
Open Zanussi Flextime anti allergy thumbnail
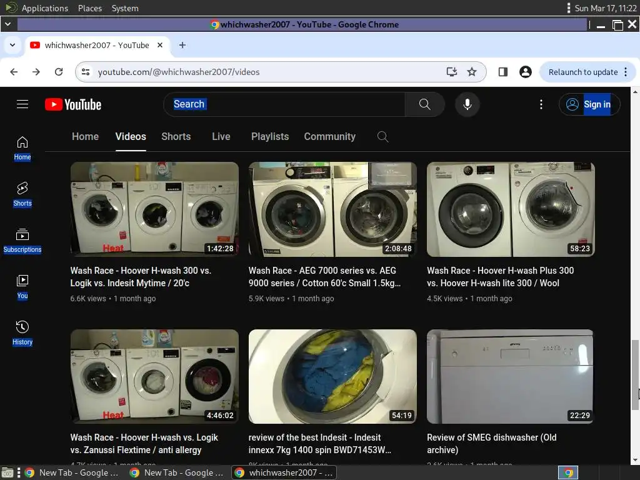point(155,376)
